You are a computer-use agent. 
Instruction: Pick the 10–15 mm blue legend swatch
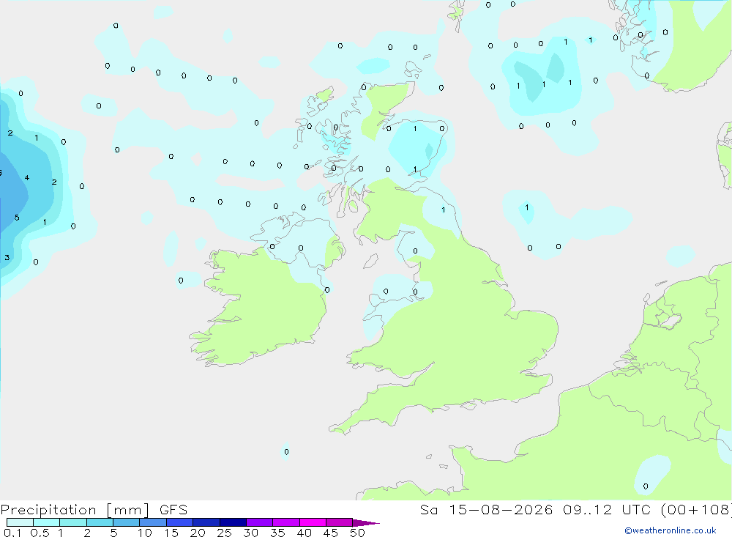[x=153, y=522]
